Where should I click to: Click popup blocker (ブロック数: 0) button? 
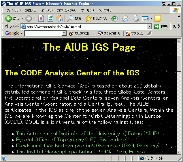pos(109,33)
